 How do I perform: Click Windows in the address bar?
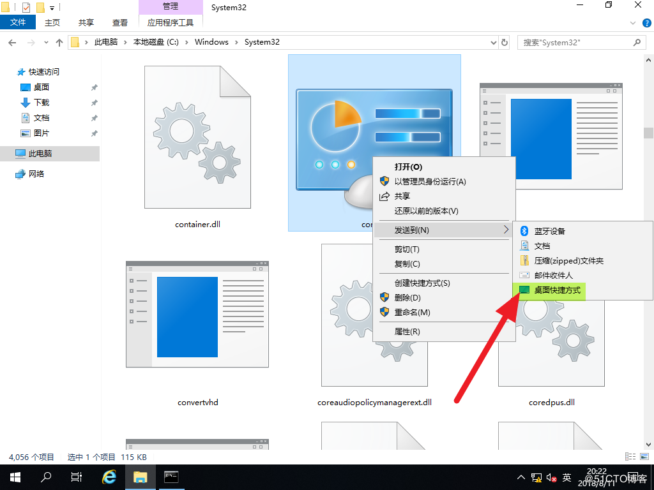[x=211, y=42]
